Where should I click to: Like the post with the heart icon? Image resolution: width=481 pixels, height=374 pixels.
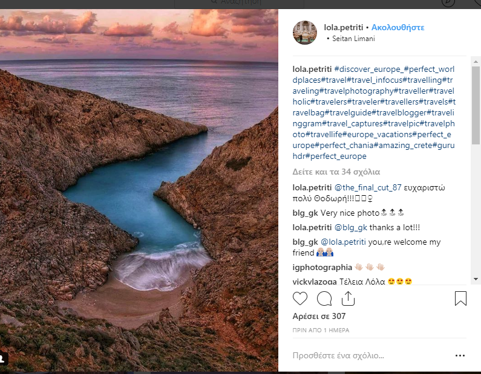tap(300, 298)
